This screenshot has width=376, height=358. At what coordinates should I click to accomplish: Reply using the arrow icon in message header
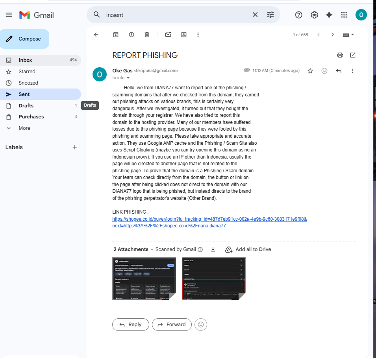tap(339, 71)
